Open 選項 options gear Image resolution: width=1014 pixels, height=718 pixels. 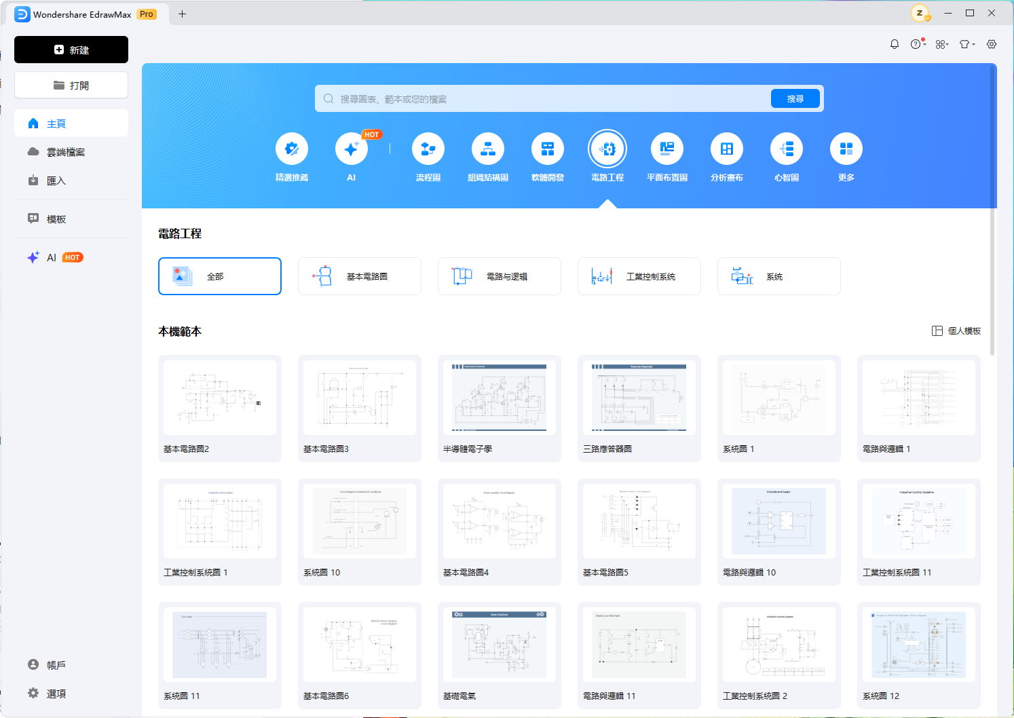[x=71, y=693]
